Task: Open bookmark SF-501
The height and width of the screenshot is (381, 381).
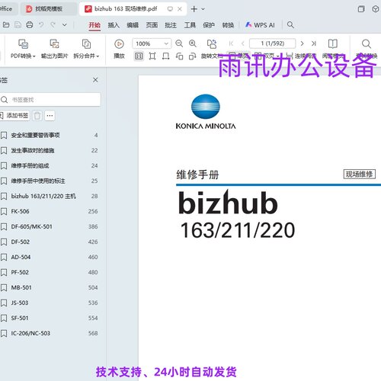Action: 50,318
